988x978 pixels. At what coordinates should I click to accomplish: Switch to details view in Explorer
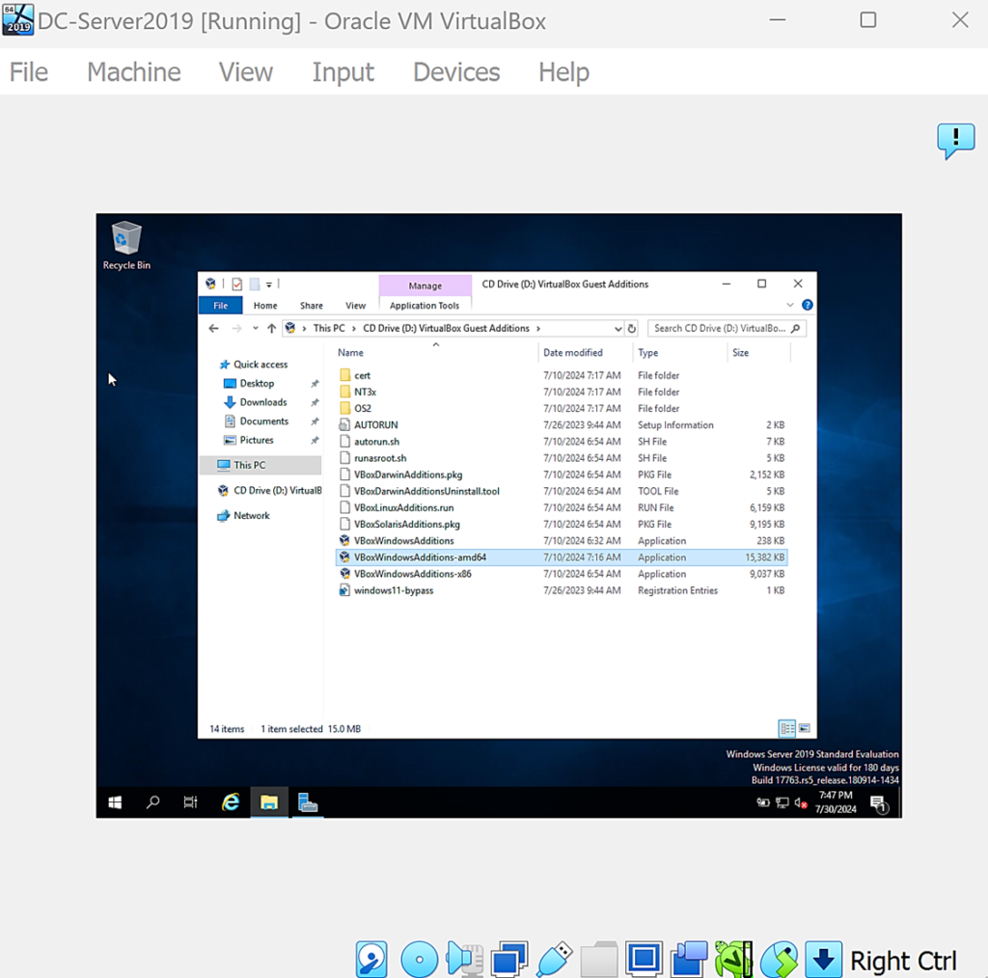(787, 728)
